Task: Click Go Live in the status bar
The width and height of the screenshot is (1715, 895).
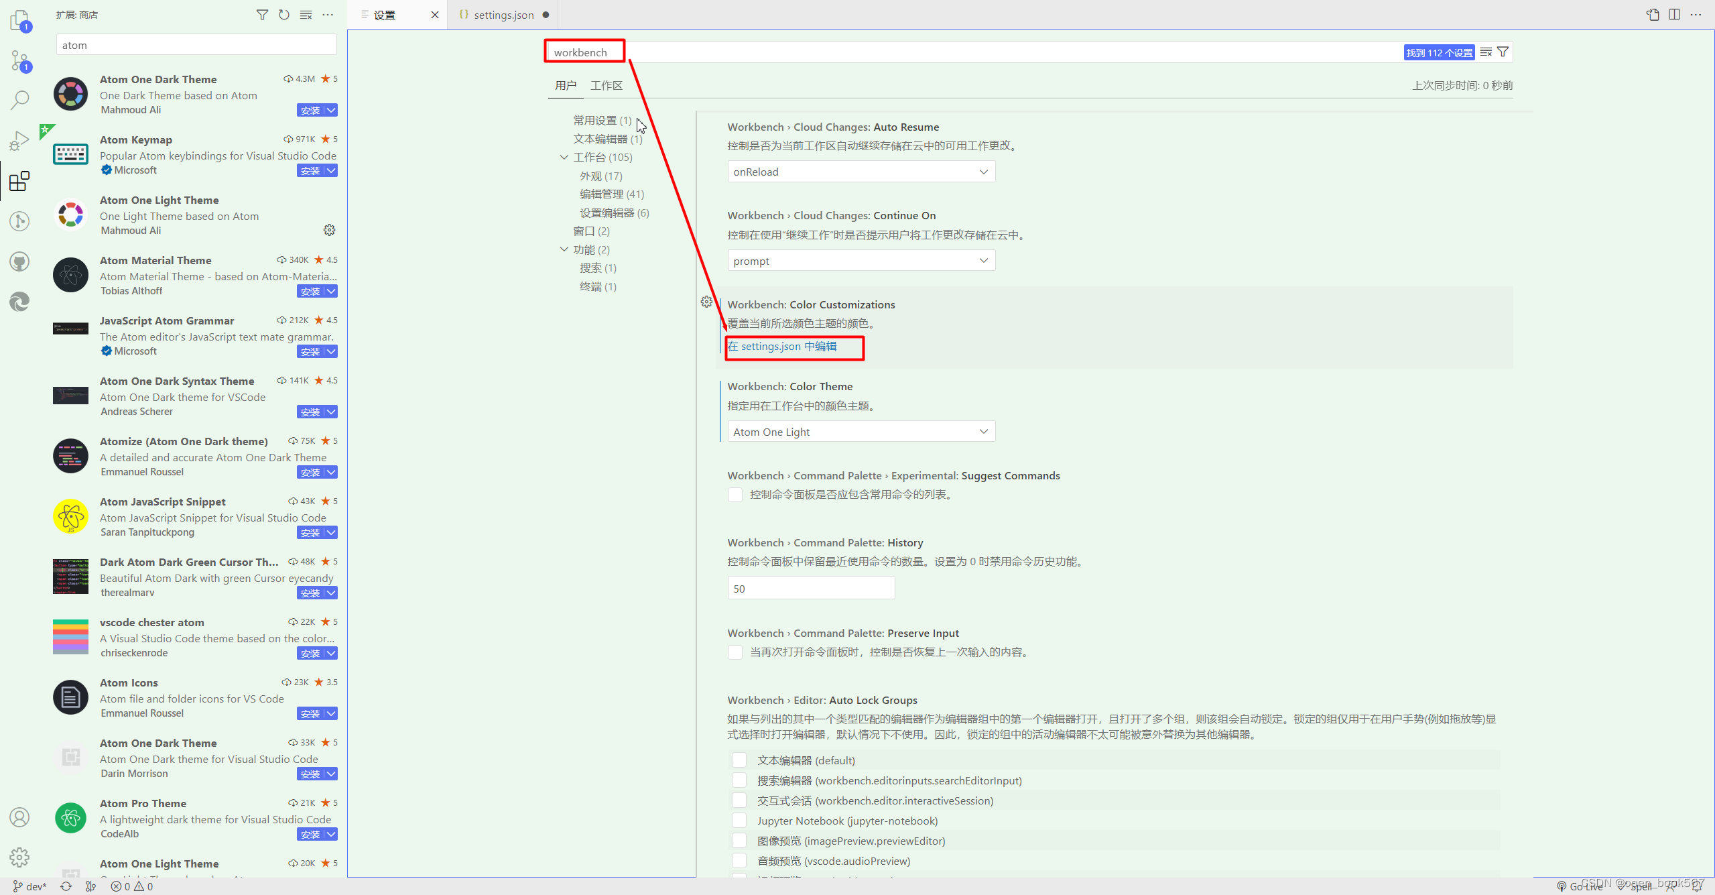Action: coord(1580,886)
